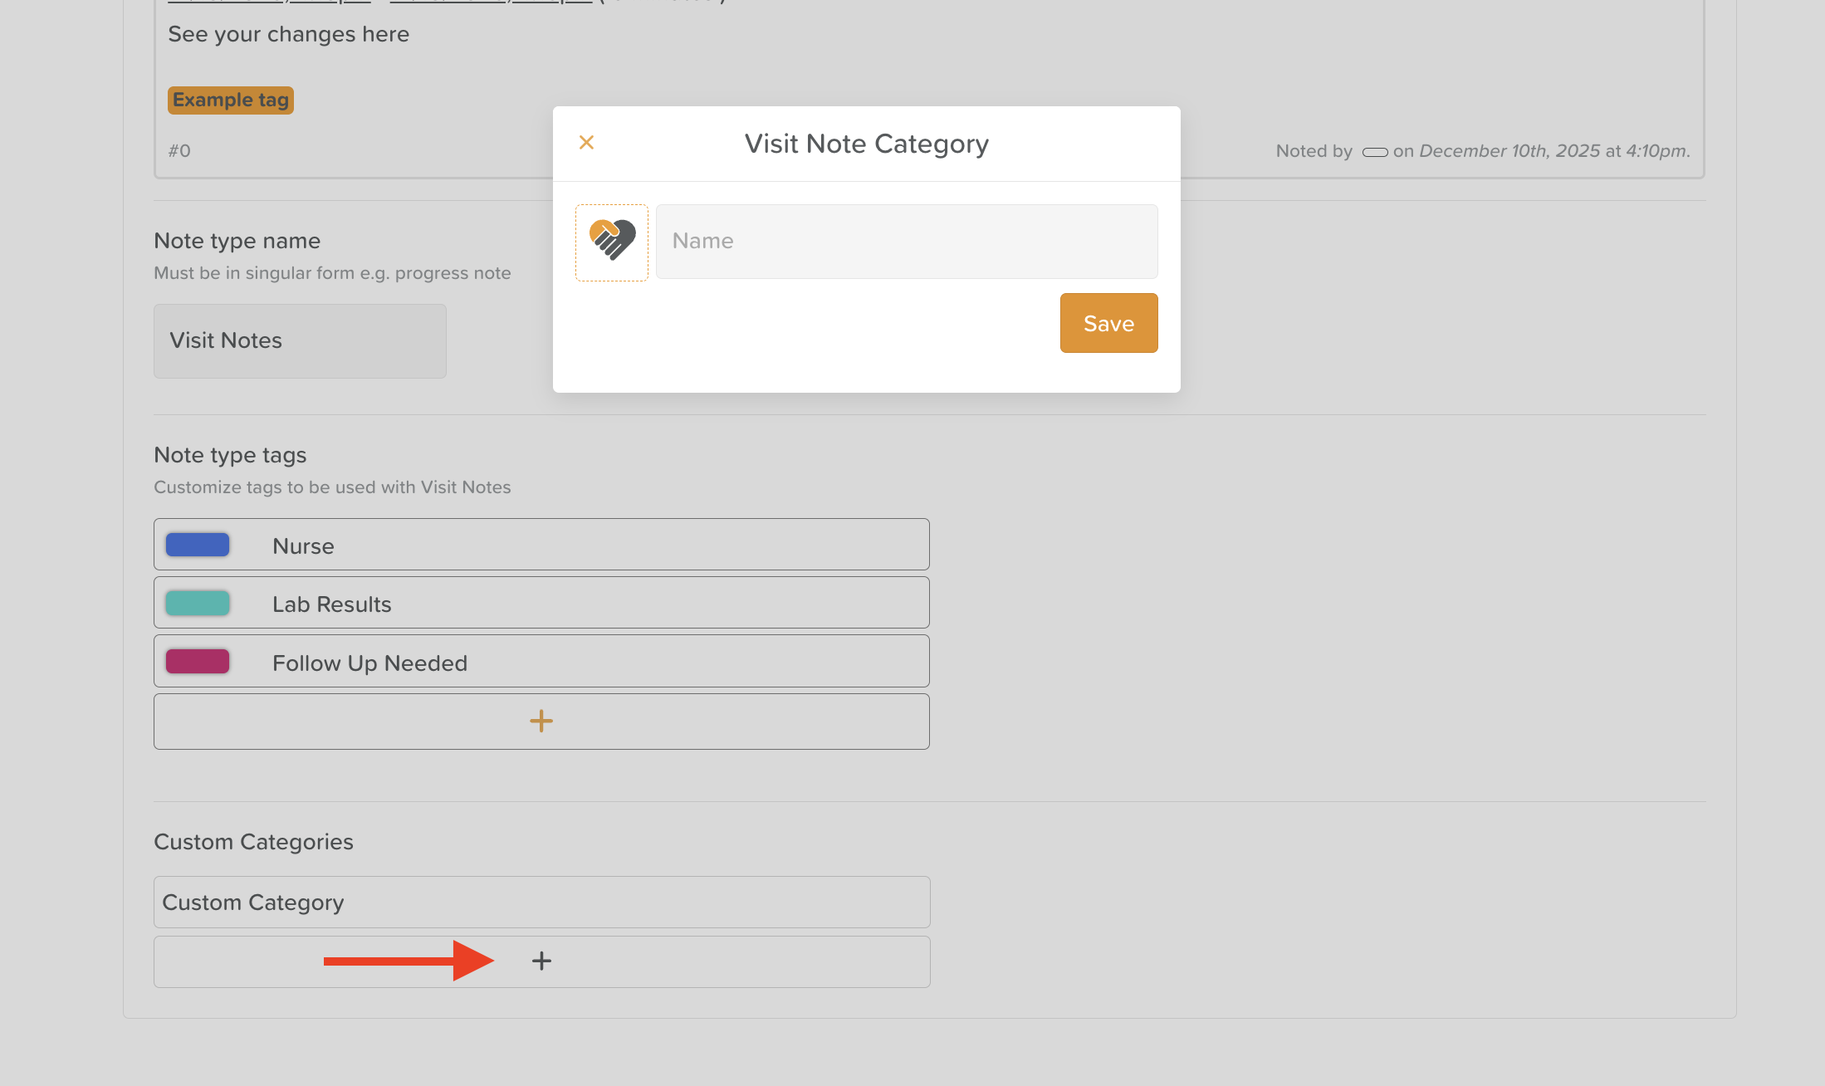Click the 'See your changes here' preview text

(288, 34)
